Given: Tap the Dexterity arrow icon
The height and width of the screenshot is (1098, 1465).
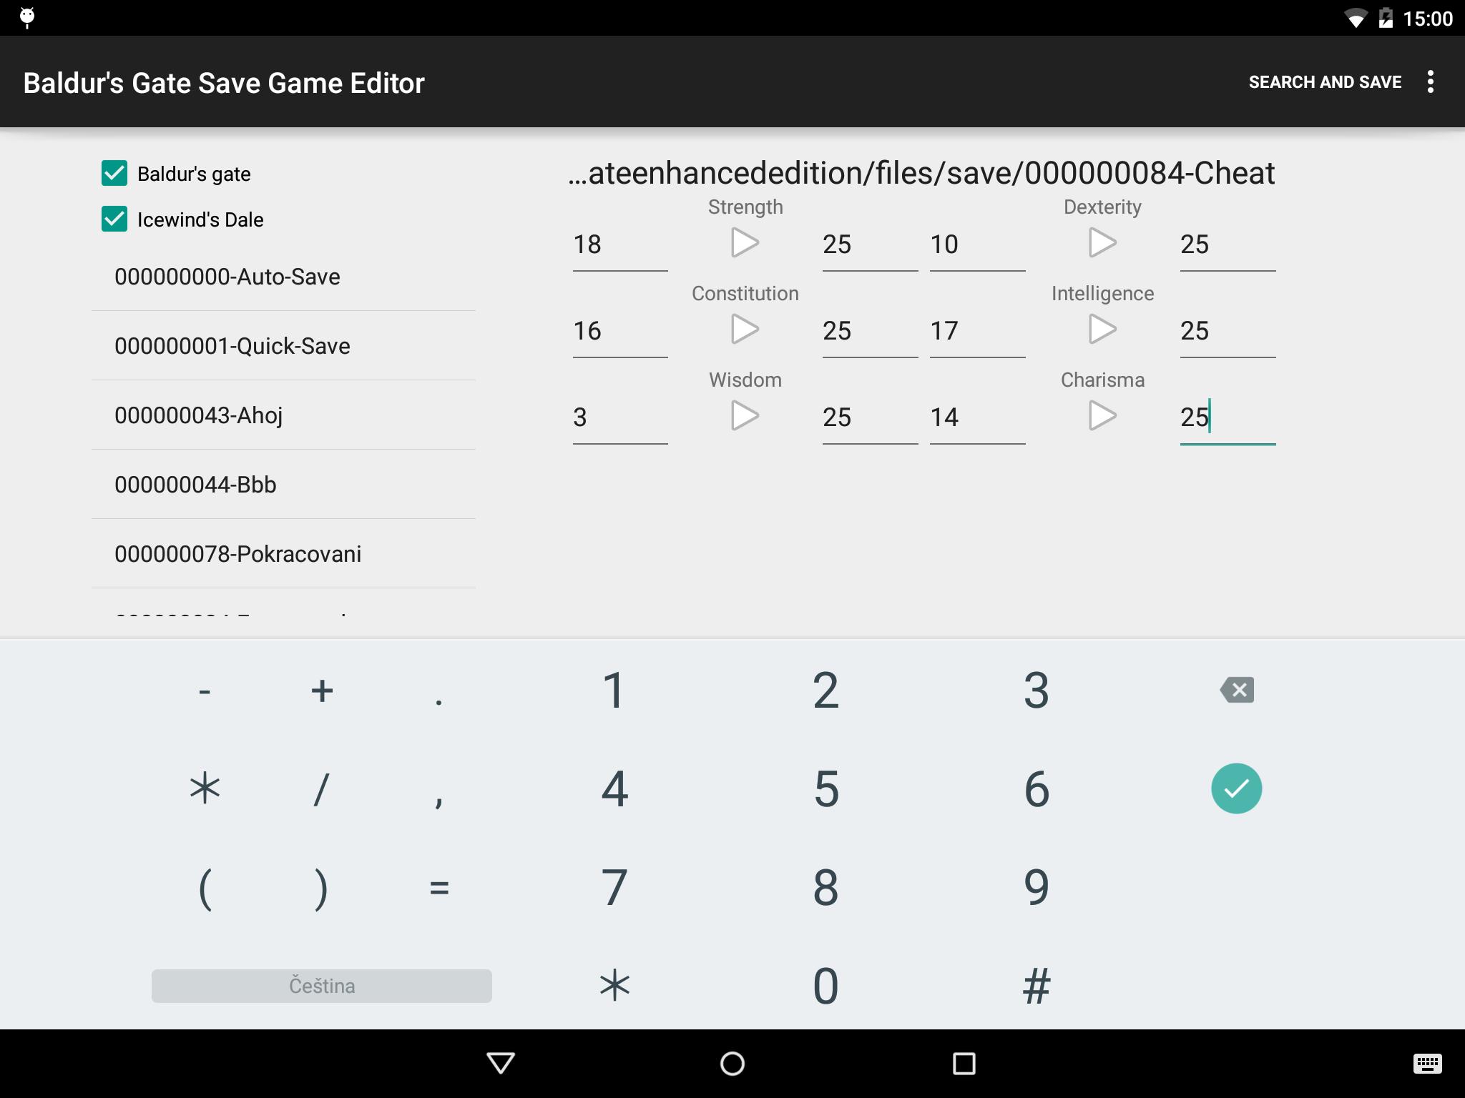Looking at the screenshot, I should [x=1102, y=243].
